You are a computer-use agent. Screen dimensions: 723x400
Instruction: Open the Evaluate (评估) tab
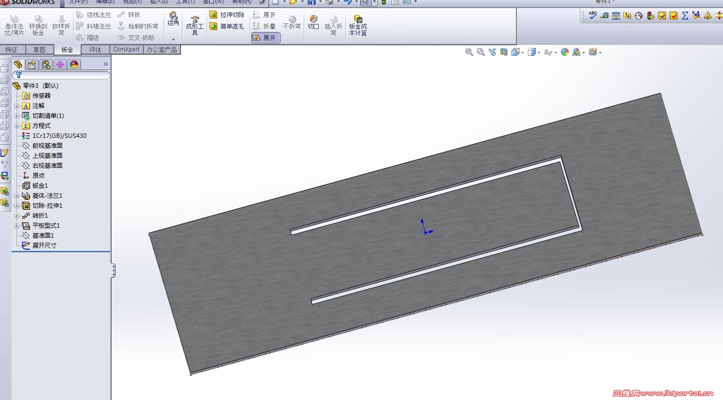[x=95, y=49]
